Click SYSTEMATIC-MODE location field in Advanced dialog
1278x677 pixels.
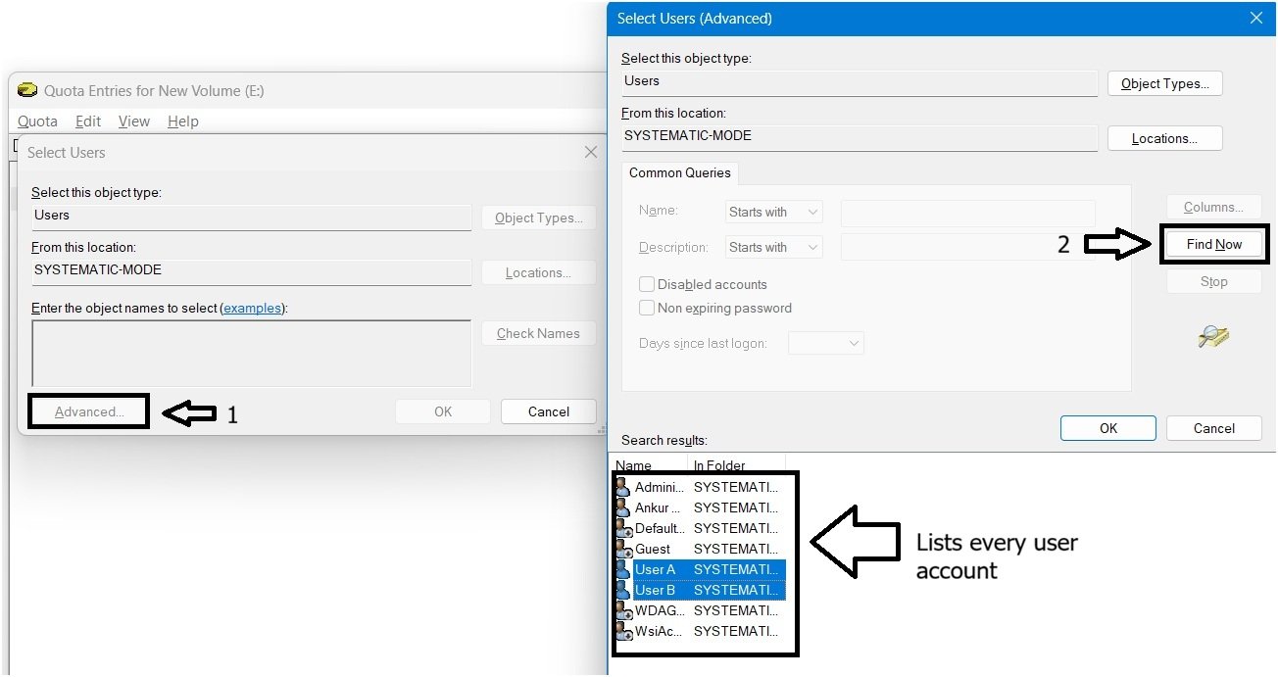[x=860, y=137]
